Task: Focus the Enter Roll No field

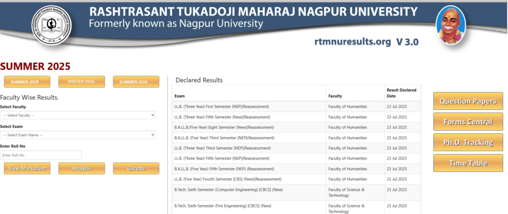Action: (x=41, y=155)
